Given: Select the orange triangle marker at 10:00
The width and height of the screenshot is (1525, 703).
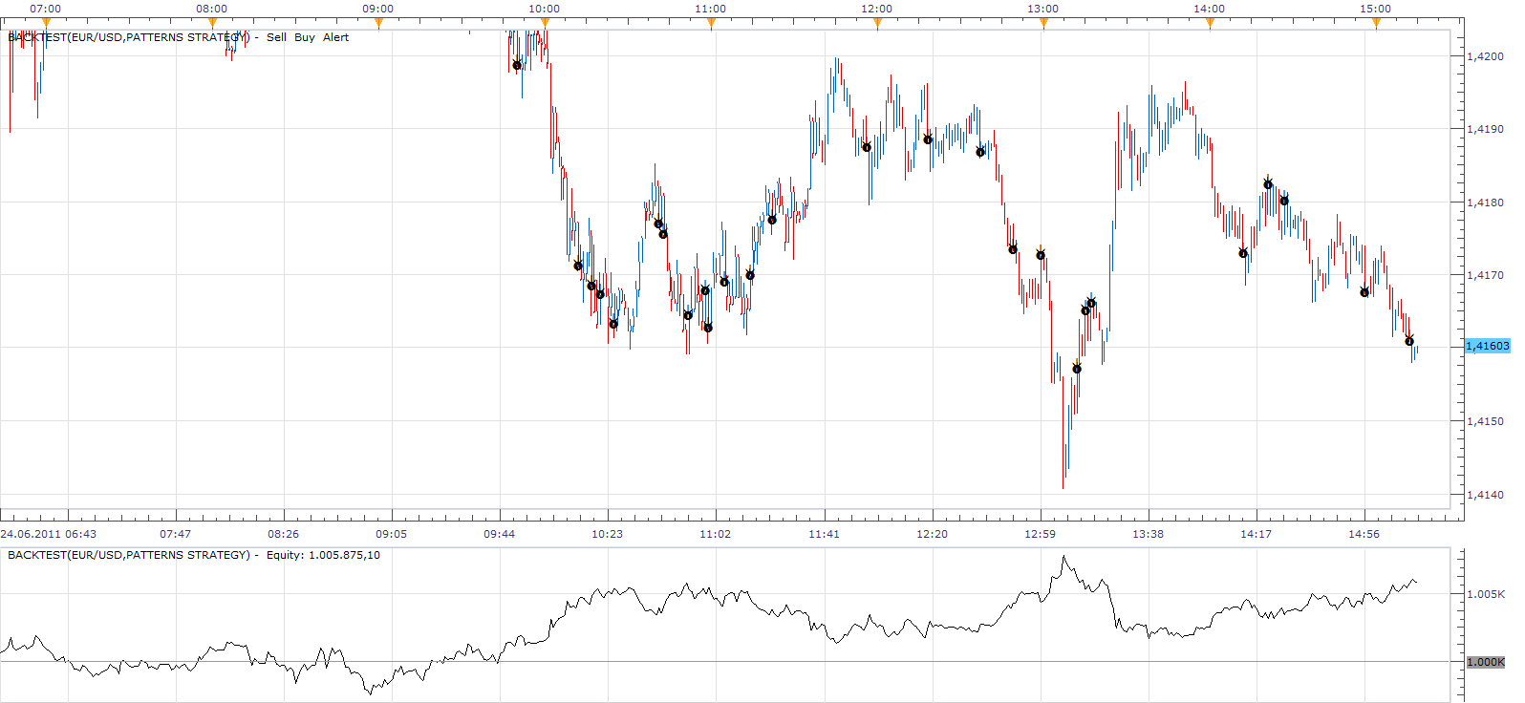Looking at the screenshot, I should coord(545,24).
